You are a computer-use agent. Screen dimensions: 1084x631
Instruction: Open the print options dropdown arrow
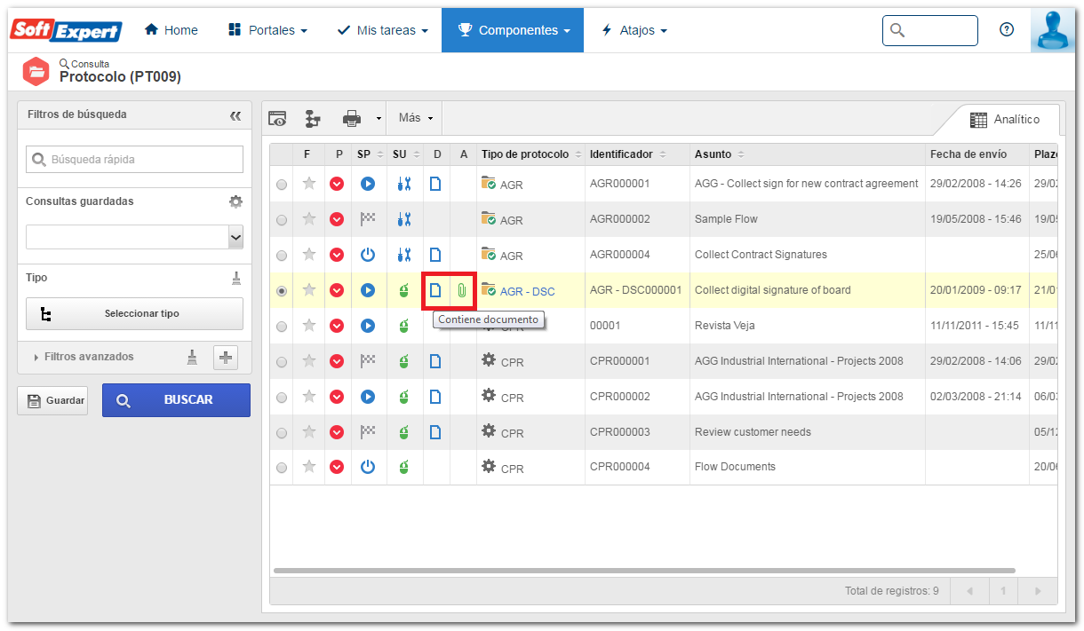click(x=378, y=118)
